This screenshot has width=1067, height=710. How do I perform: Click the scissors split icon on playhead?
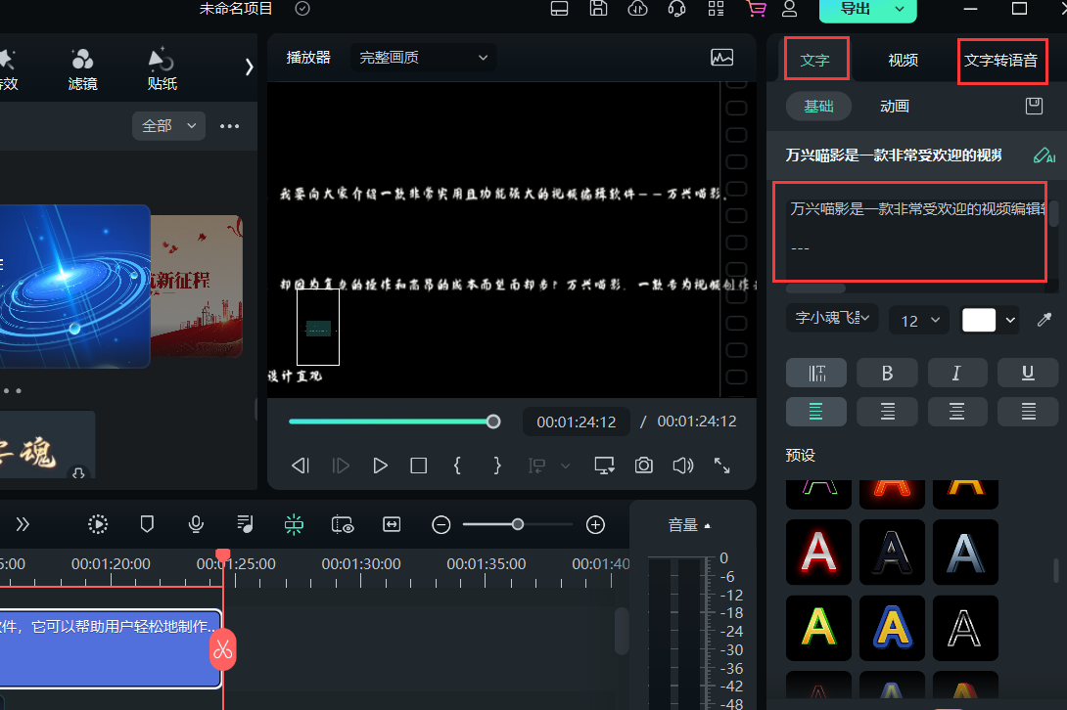(222, 648)
